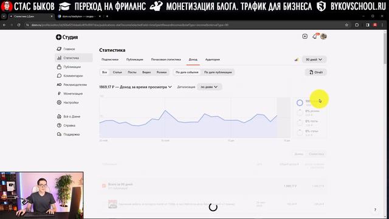Screen dimensions: 389x219
Task: Select the 0% статьи legend entry
Action: click(x=308, y=133)
